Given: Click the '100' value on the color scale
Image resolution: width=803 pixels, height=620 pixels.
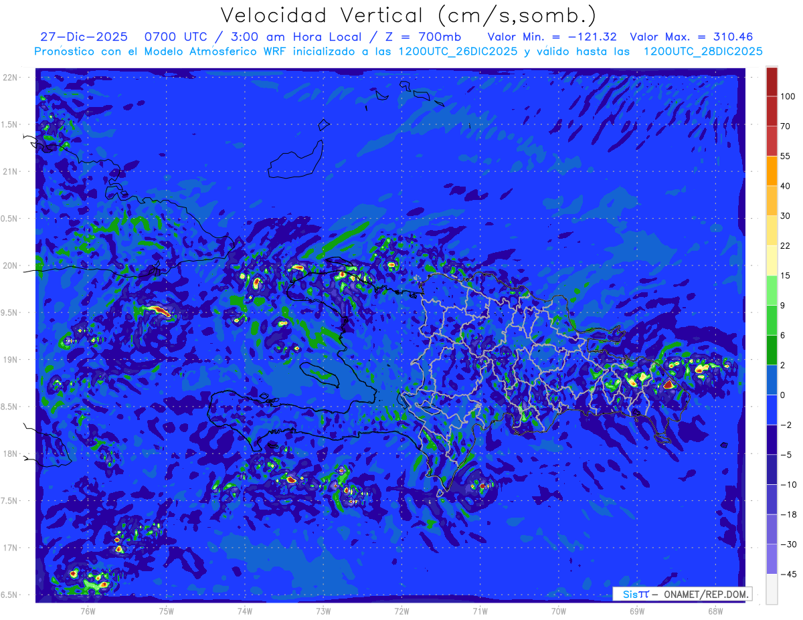Looking at the screenshot, I should coord(788,97).
